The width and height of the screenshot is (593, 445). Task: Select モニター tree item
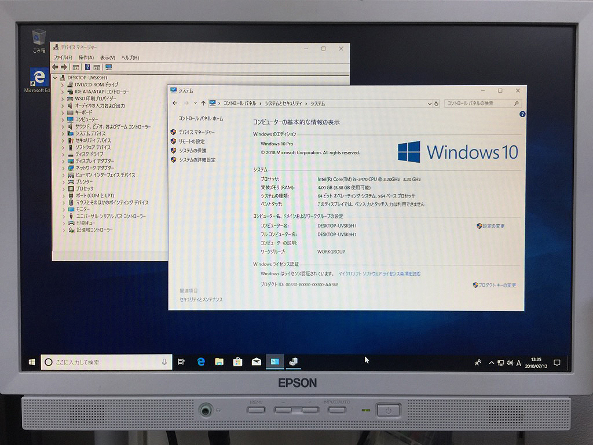point(82,209)
